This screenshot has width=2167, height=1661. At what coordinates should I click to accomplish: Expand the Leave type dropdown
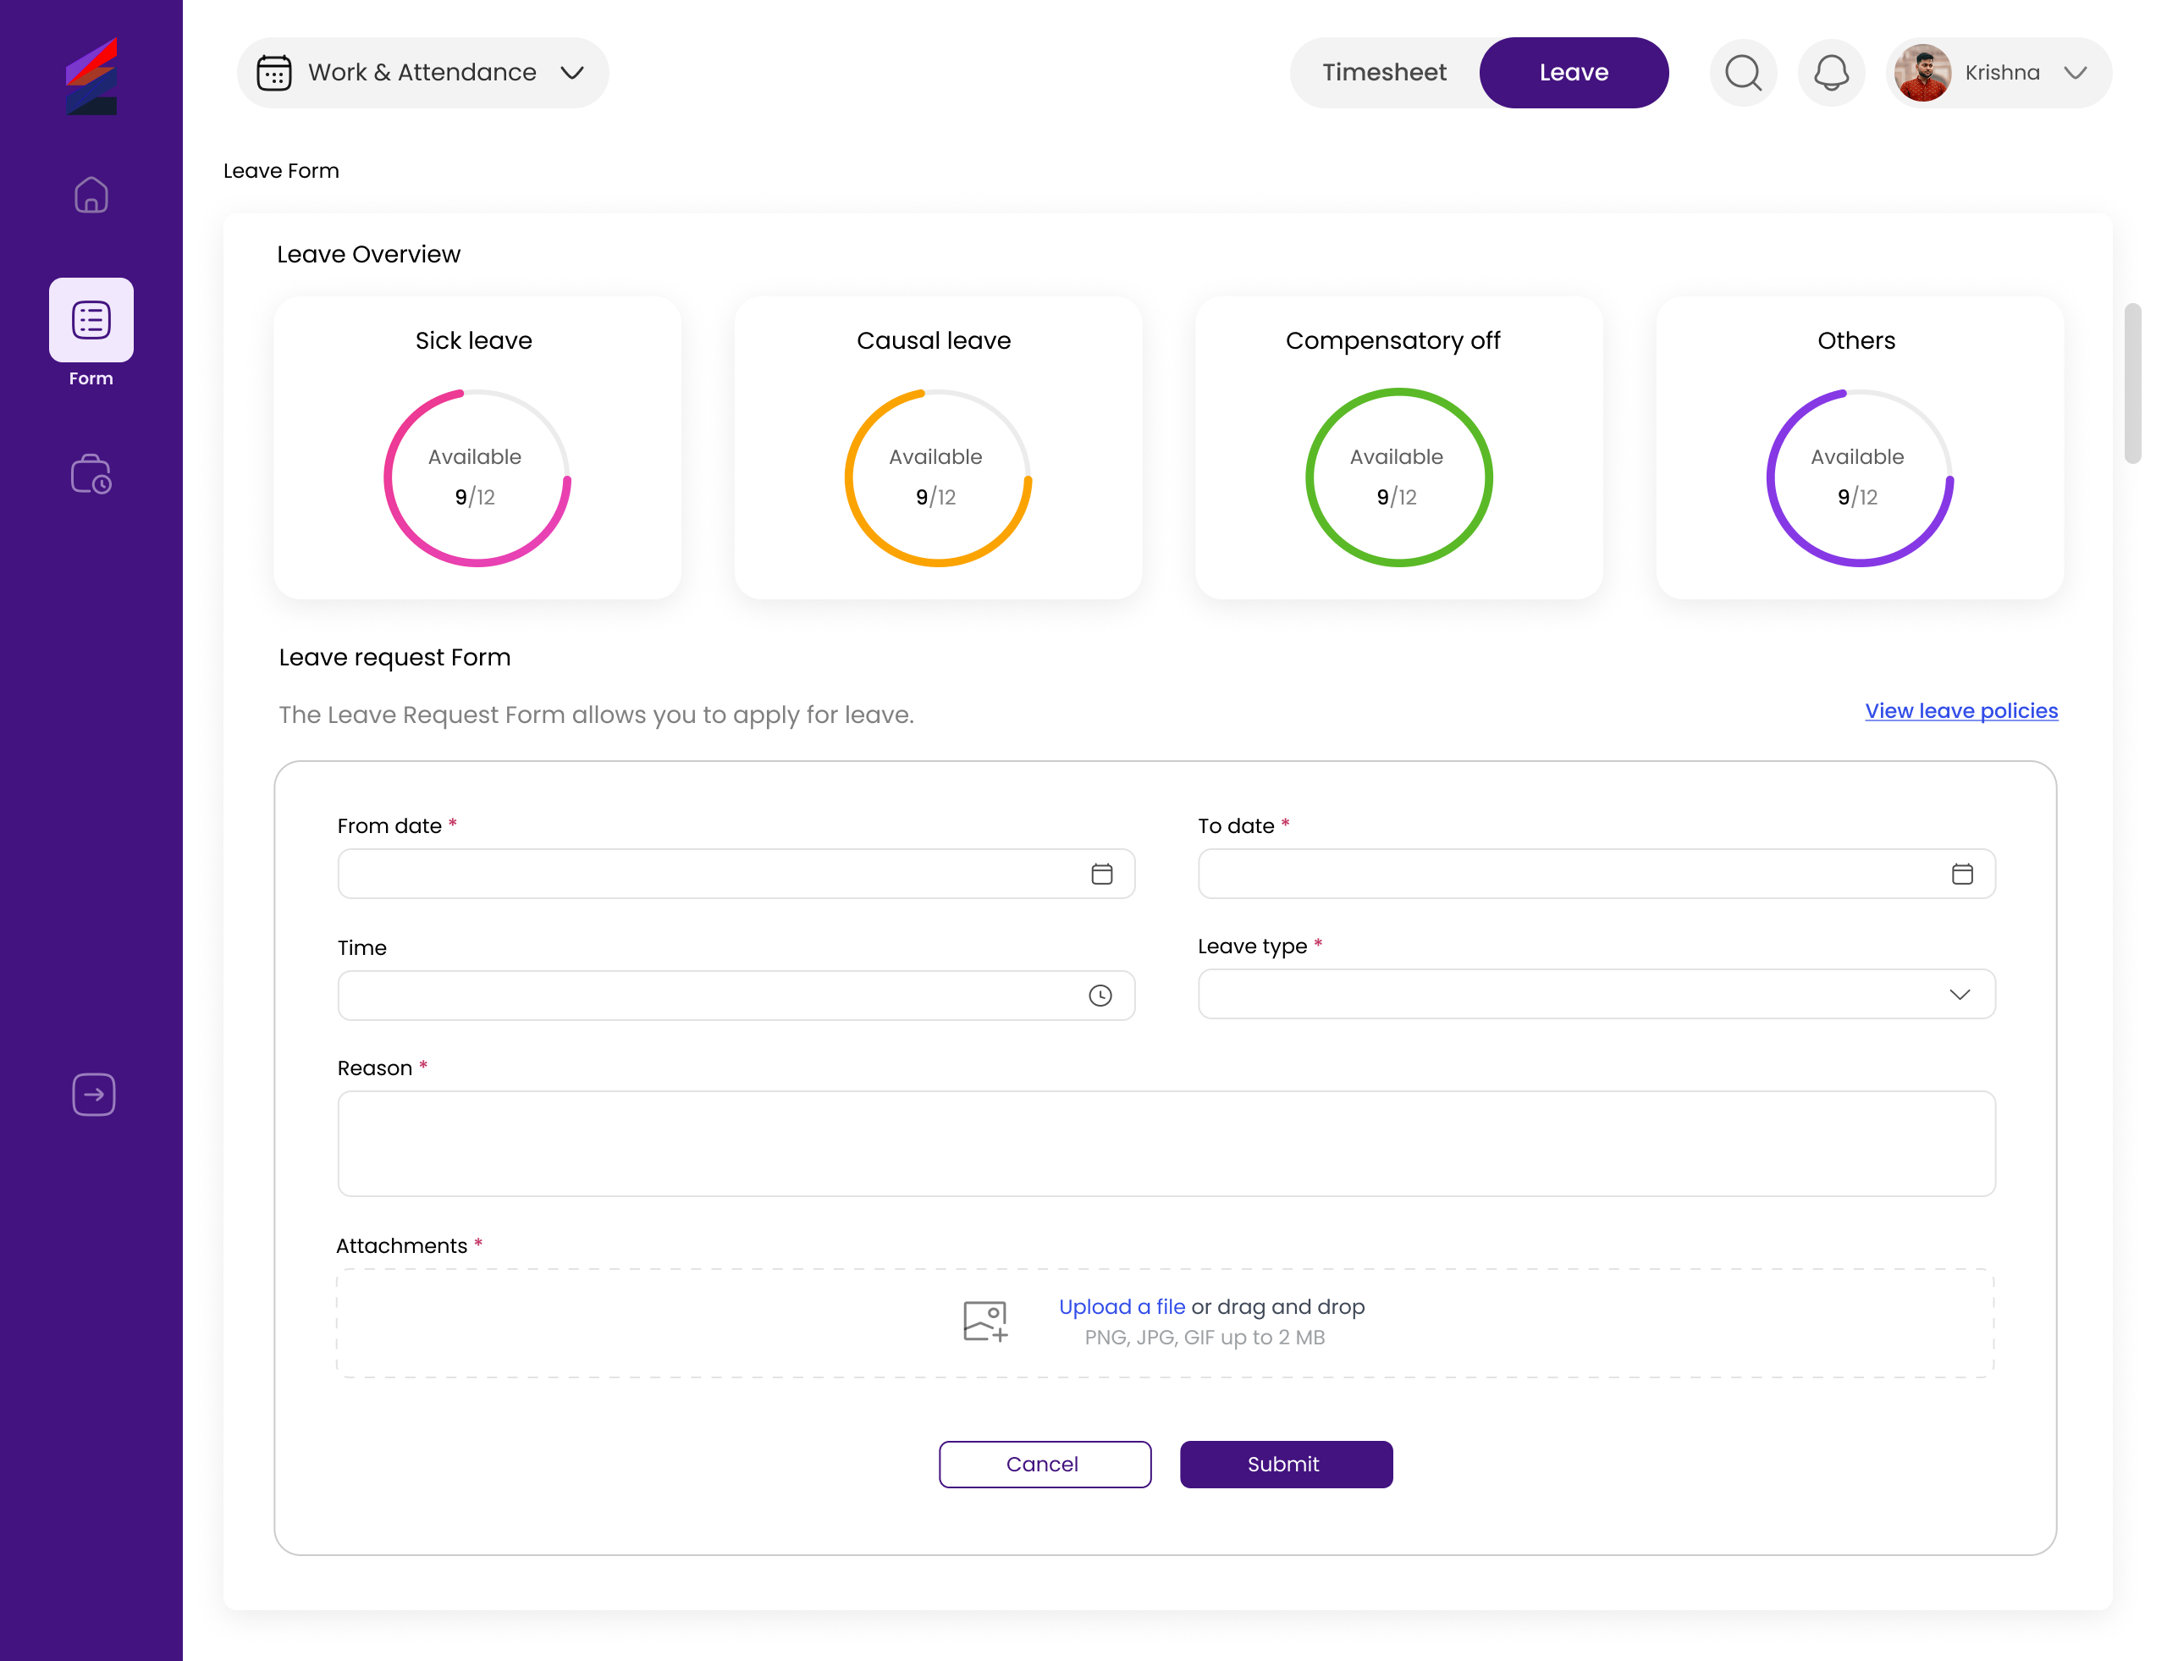pyautogui.click(x=1596, y=995)
